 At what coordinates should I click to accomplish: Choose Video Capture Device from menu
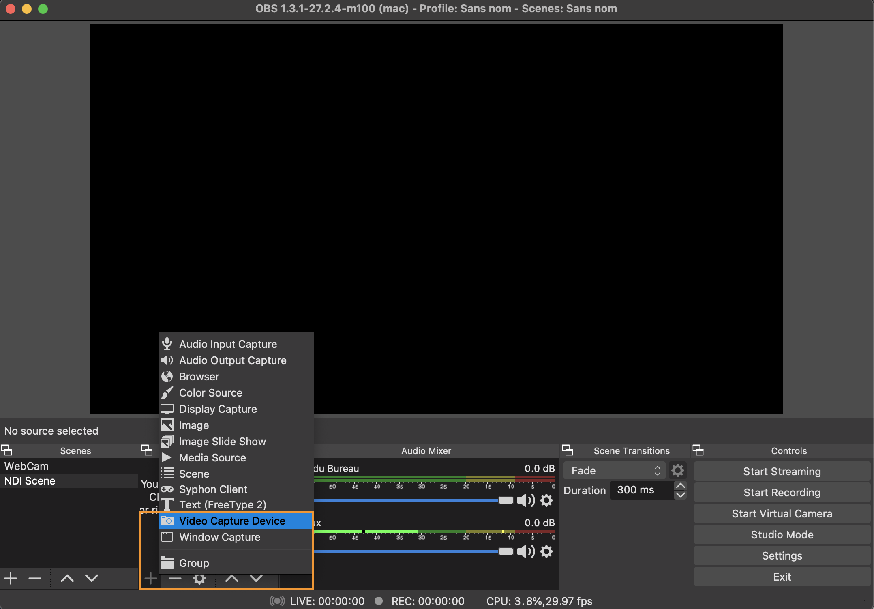coord(232,521)
